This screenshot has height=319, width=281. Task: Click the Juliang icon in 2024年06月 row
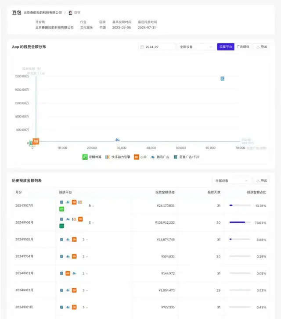pos(61,219)
